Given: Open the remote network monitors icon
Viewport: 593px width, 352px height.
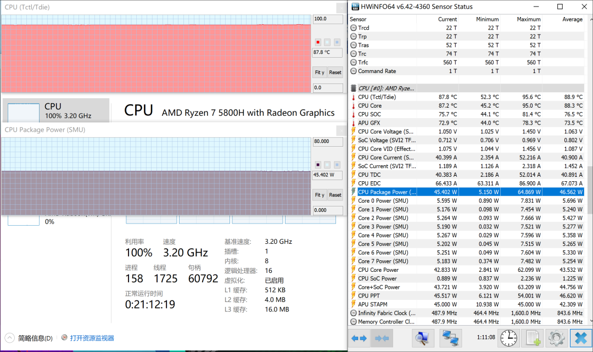Looking at the screenshot, I should pyautogui.click(x=450, y=338).
